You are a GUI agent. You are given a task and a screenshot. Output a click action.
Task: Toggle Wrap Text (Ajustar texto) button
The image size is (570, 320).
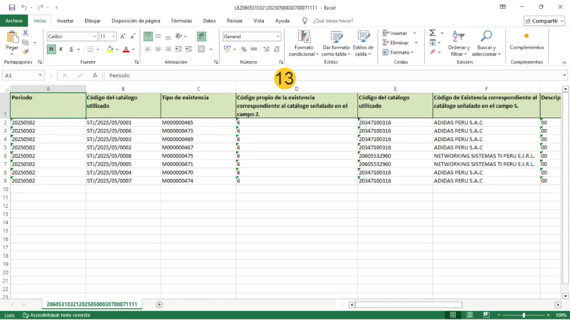coord(201,36)
